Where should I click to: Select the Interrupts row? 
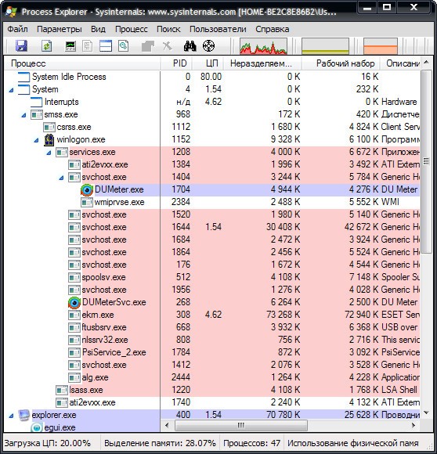tap(212, 102)
